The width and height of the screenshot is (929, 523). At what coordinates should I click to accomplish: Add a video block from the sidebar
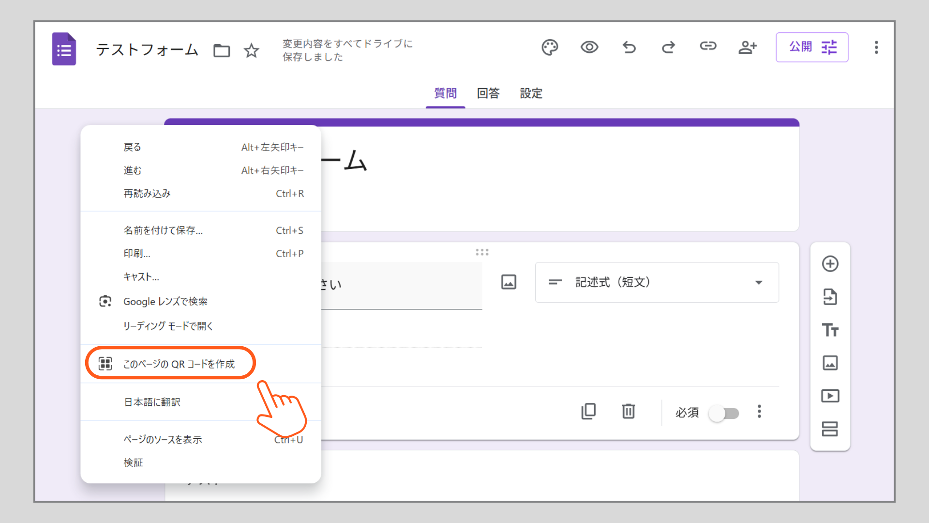point(830,396)
